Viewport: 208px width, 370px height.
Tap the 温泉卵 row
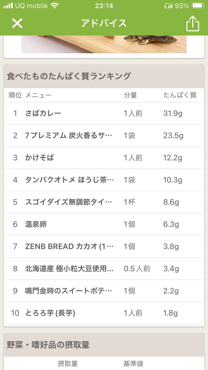pyautogui.click(x=104, y=224)
